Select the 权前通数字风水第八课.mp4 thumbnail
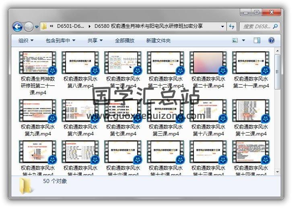Viewport: 292px width, 208px height. coord(80,63)
